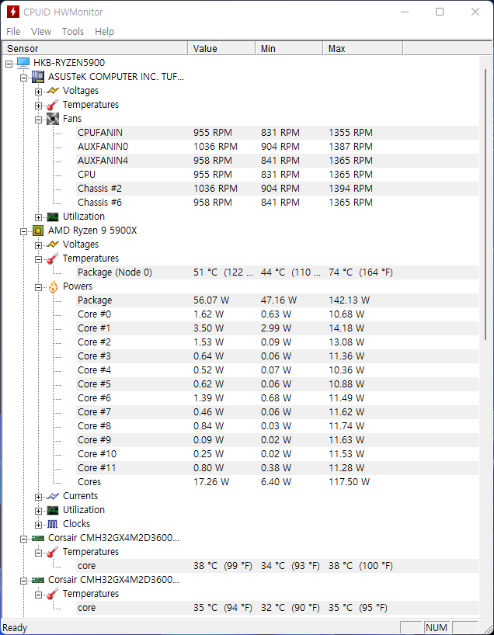The image size is (494, 635).
Task: Collapse the HKB-RYZEN5900 root node
Action: (9, 64)
